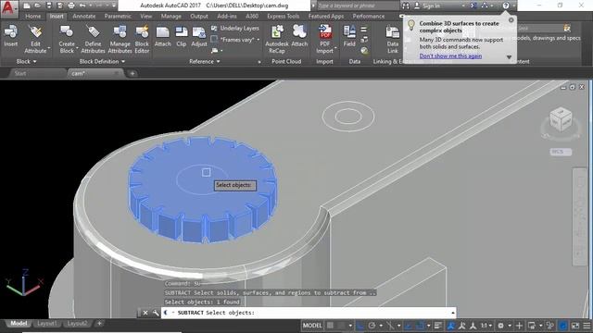Click the Define Attributes tool

93,39
